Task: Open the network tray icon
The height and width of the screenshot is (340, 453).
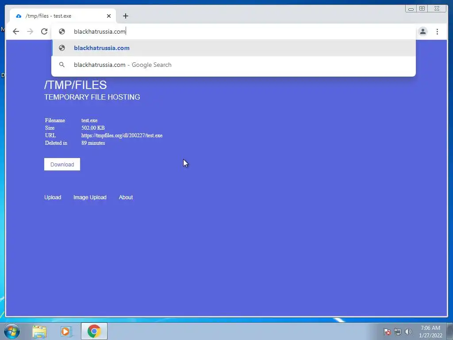Action: click(x=398, y=332)
